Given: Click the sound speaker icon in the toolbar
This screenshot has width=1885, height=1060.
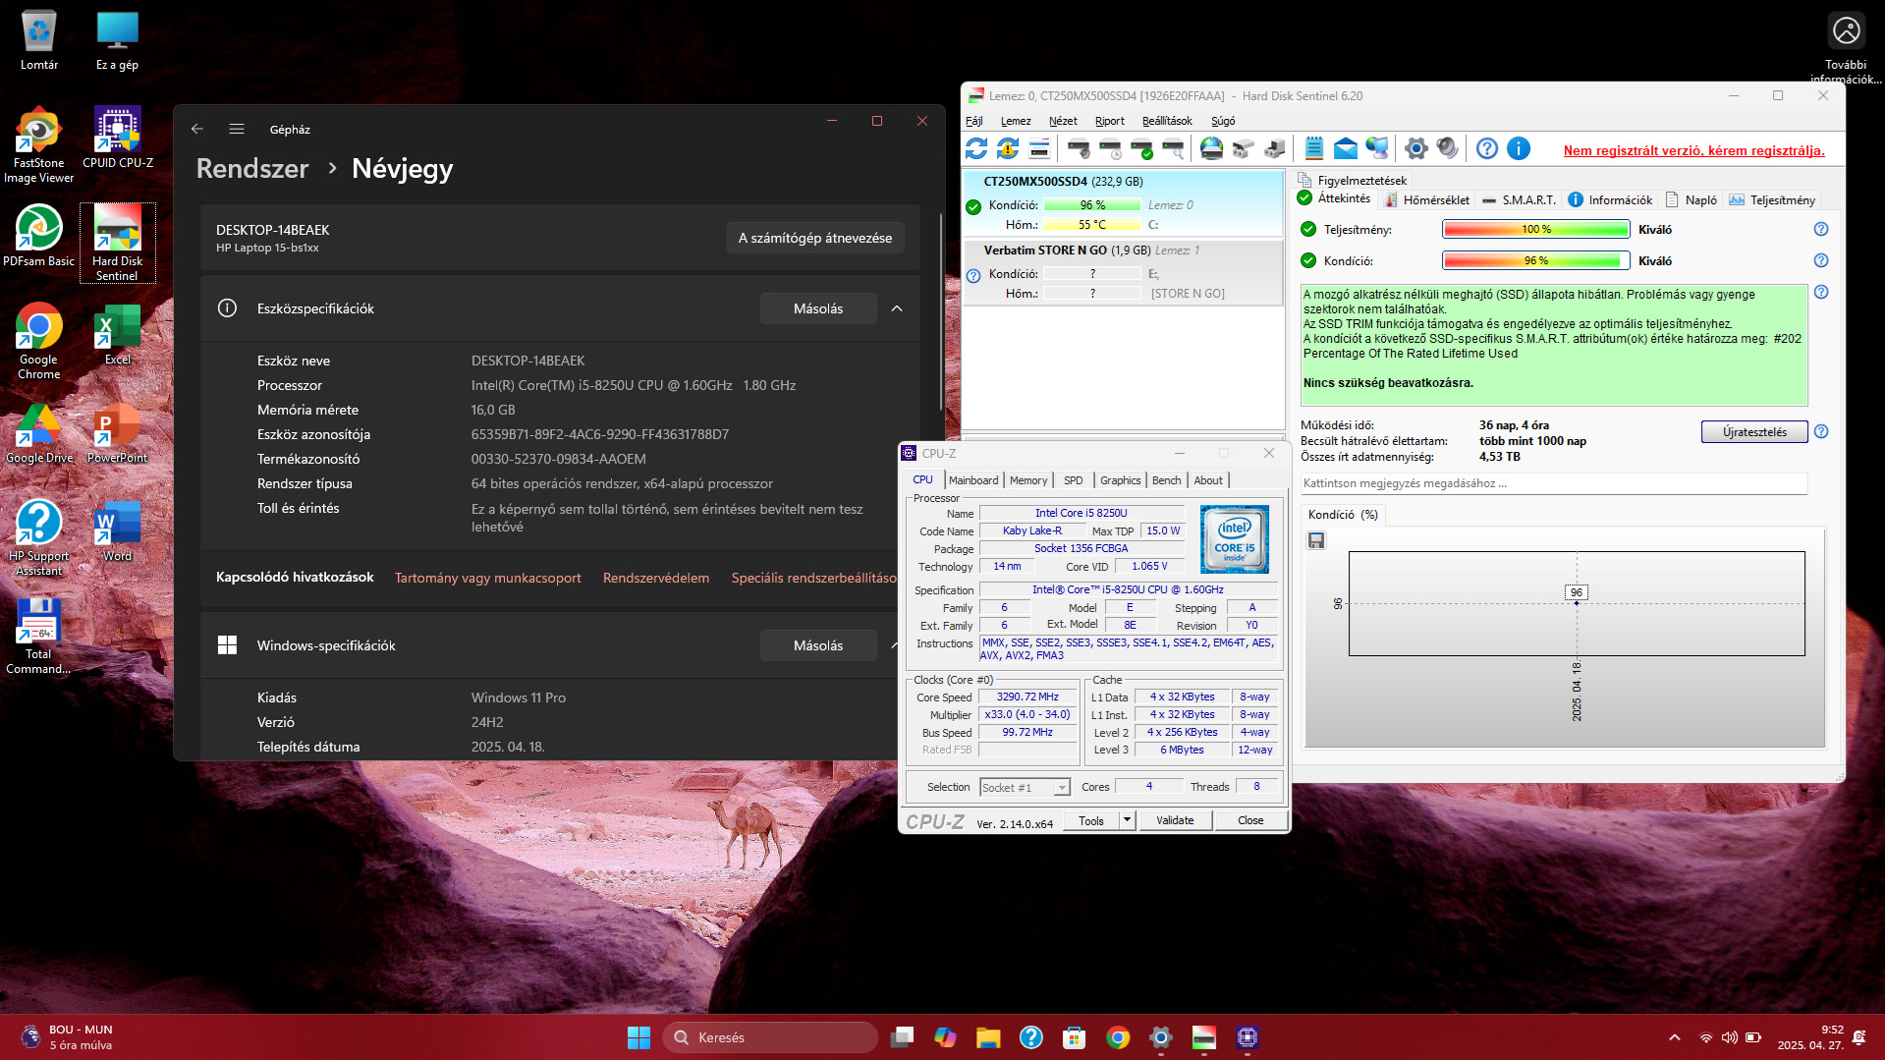Looking at the screenshot, I should click(1447, 148).
